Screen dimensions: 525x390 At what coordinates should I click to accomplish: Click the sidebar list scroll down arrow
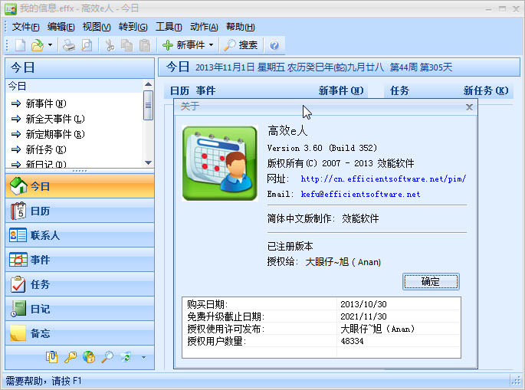[149, 162]
